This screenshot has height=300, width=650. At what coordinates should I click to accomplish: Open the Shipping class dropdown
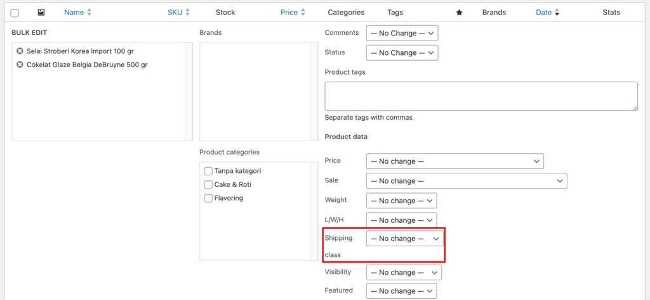pos(405,239)
